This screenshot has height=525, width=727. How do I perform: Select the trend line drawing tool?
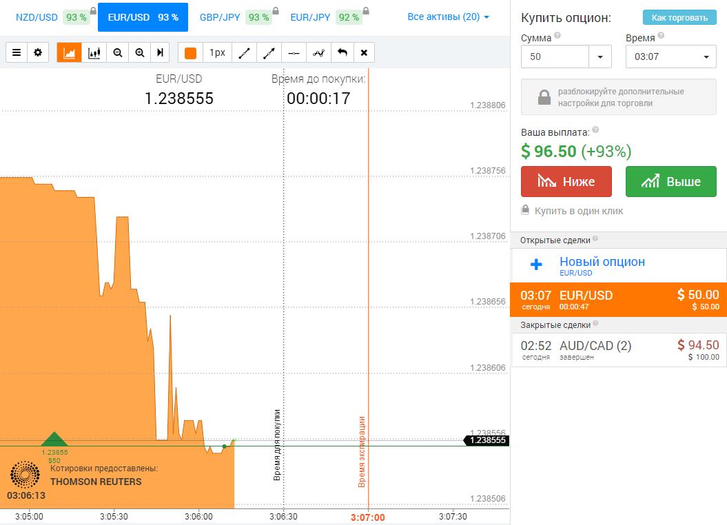tap(245, 53)
